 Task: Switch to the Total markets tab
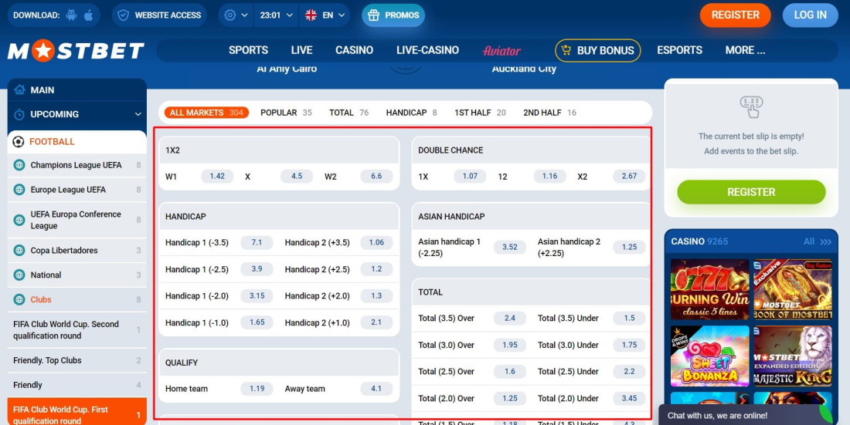(x=348, y=113)
